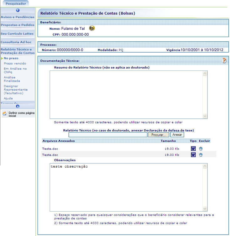Click sidebar scroll-down arrow icon

coord(18,106)
